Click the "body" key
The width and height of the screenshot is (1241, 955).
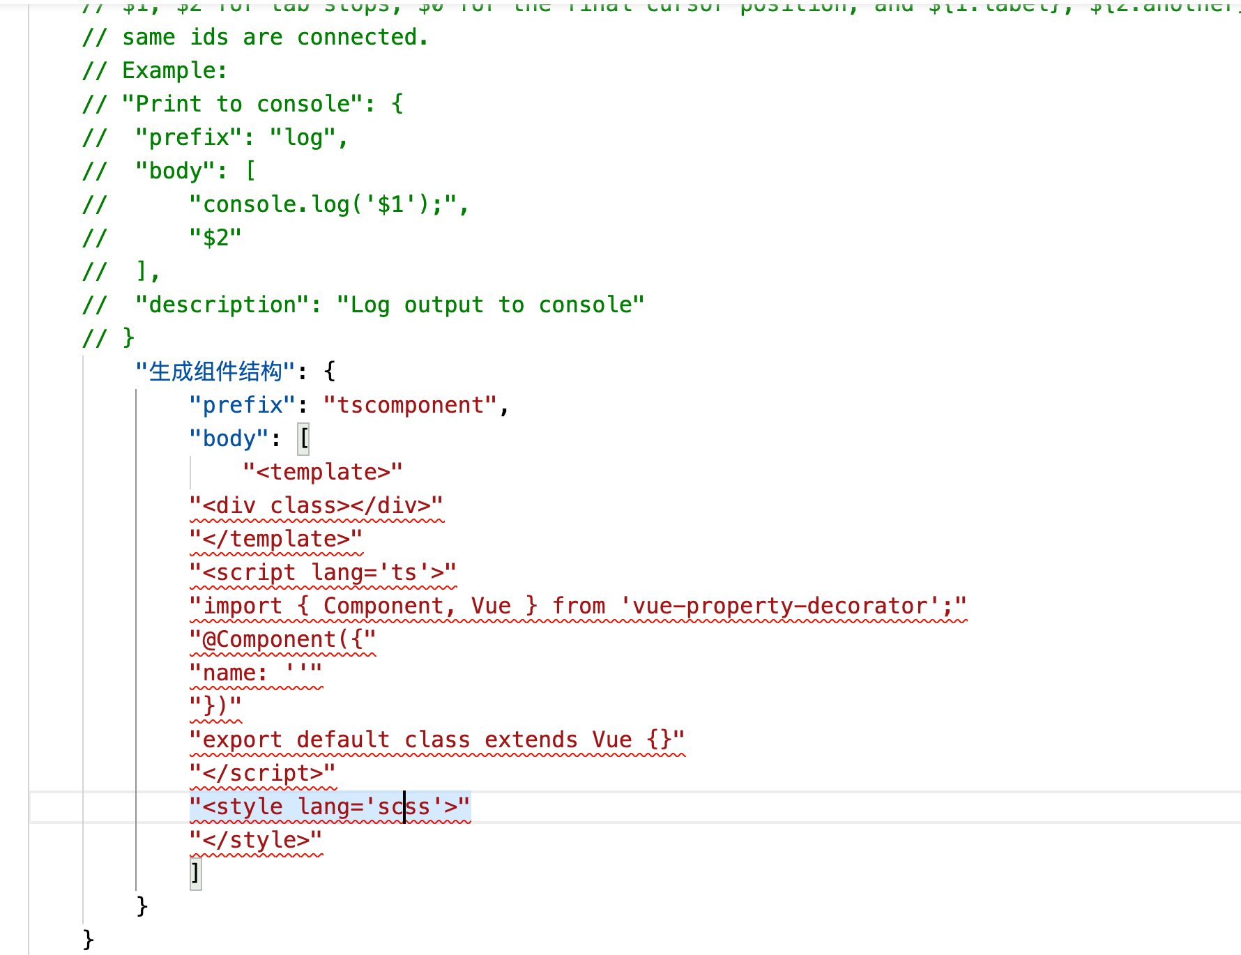tap(229, 438)
